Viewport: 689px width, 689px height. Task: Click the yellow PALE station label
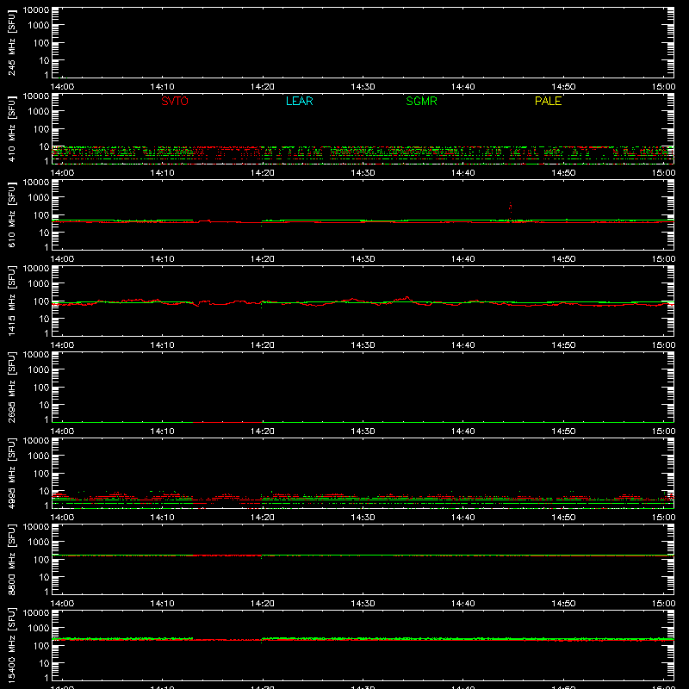coord(548,101)
